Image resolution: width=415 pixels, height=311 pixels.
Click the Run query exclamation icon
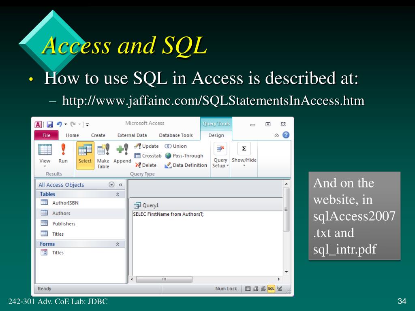(63, 149)
